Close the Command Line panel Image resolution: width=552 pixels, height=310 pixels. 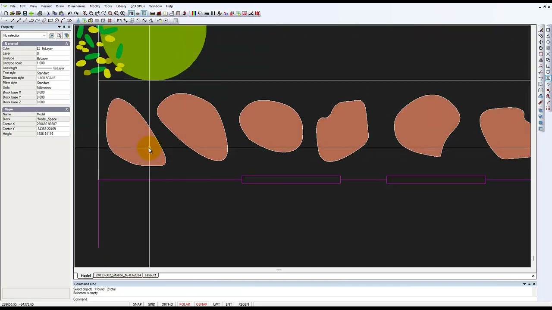[534, 284]
